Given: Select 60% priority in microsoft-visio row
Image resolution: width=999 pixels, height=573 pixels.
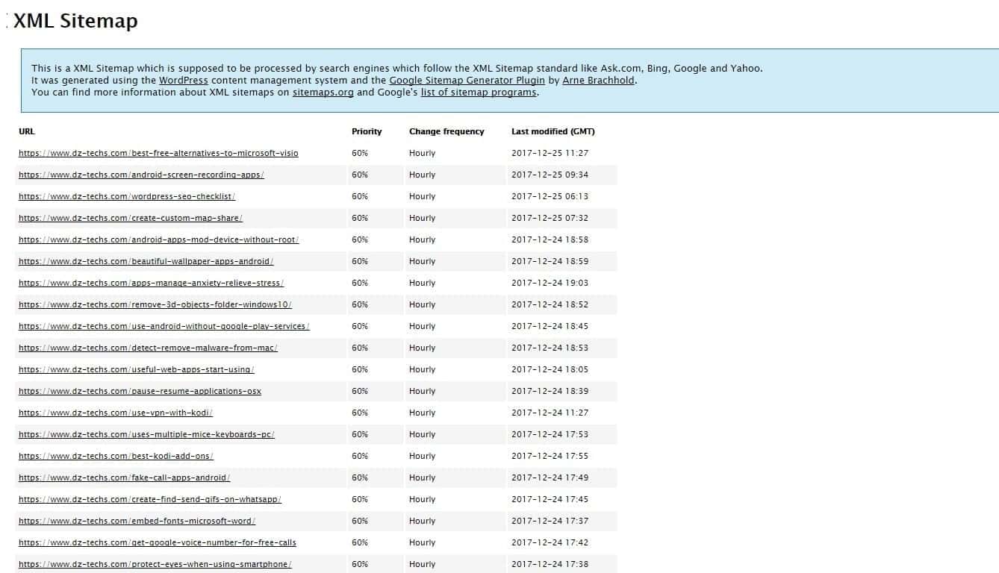Looking at the screenshot, I should tap(360, 153).
